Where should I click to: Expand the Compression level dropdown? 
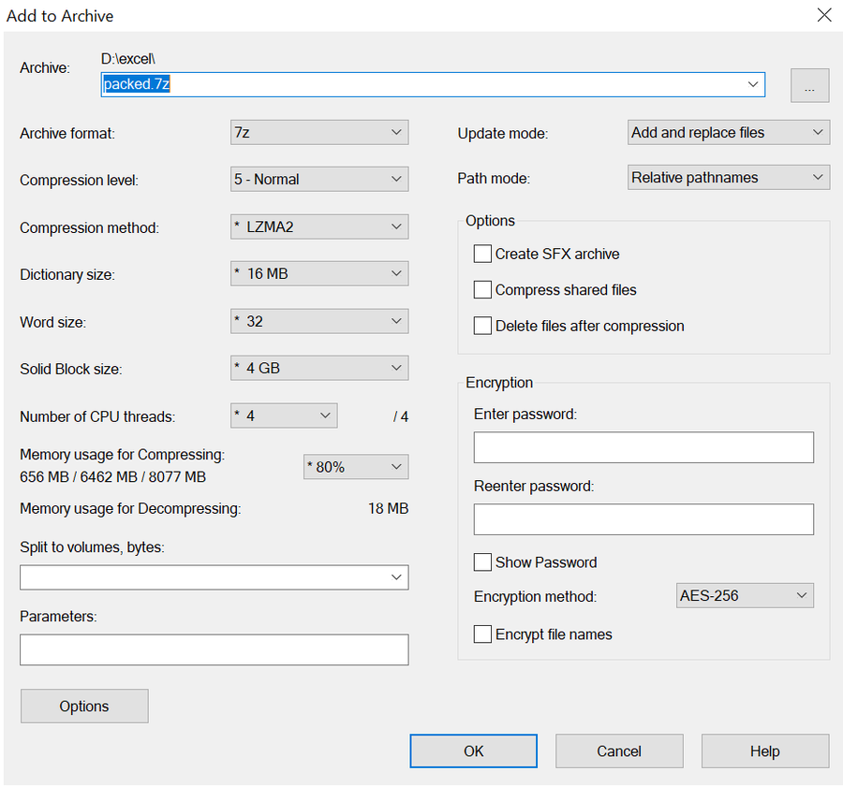pos(319,179)
